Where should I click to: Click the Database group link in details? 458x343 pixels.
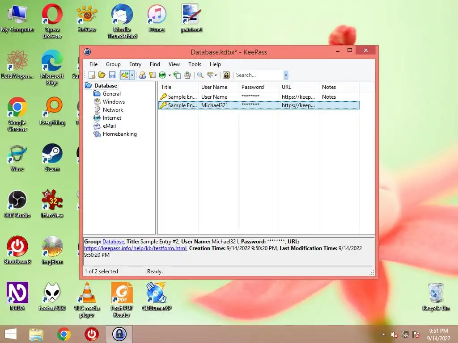(x=113, y=242)
